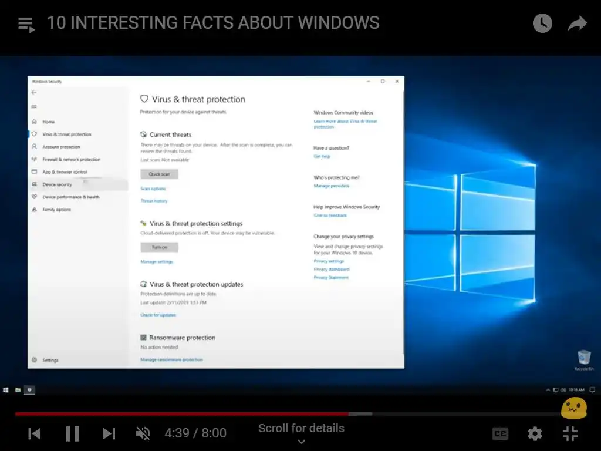The height and width of the screenshot is (451, 601).
Task: Click the Family options people icon
Action: [x=34, y=210]
